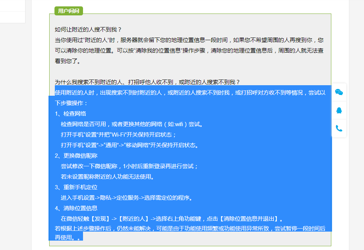
Task: Select the green 用户问问 tab label
Action: point(69,11)
